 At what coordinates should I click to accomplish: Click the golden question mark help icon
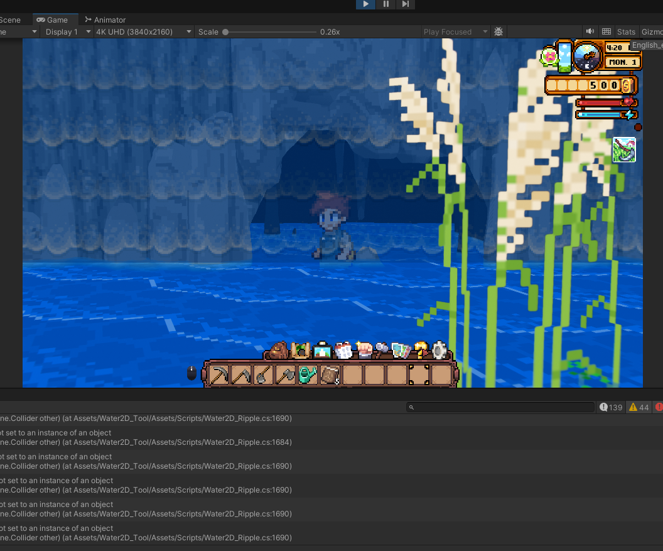pos(420,350)
